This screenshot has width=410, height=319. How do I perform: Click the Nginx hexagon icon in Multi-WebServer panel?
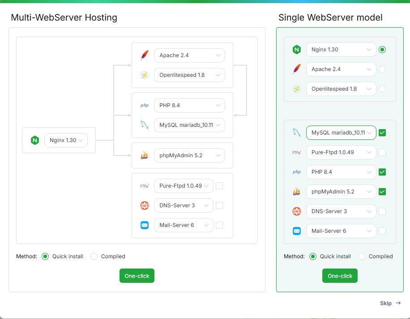coord(35,140)
